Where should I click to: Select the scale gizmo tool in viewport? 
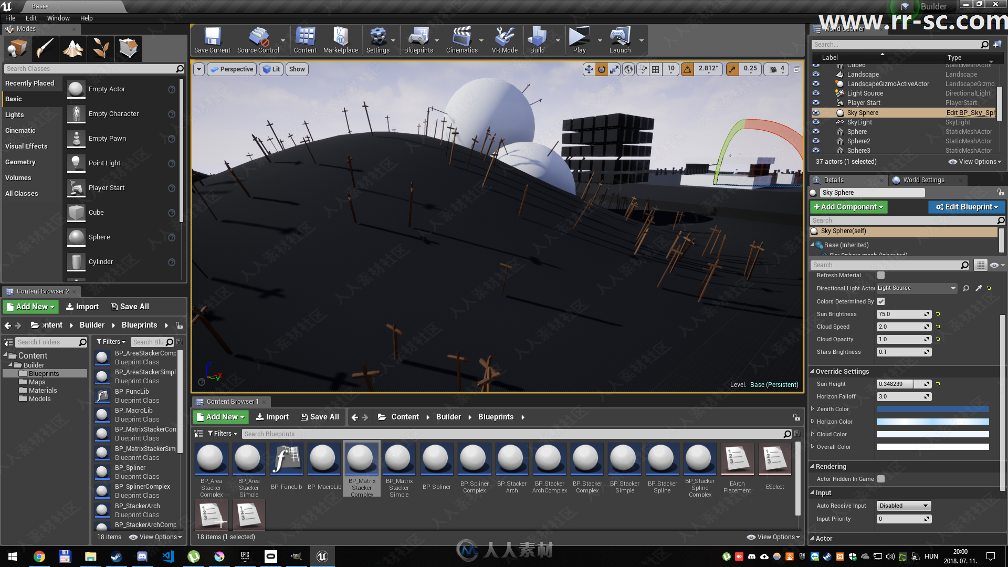614,69
